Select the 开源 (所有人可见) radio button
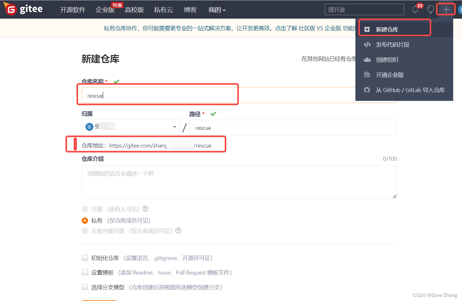The height and width of the screenshot is (301, 462). point(85,209)
